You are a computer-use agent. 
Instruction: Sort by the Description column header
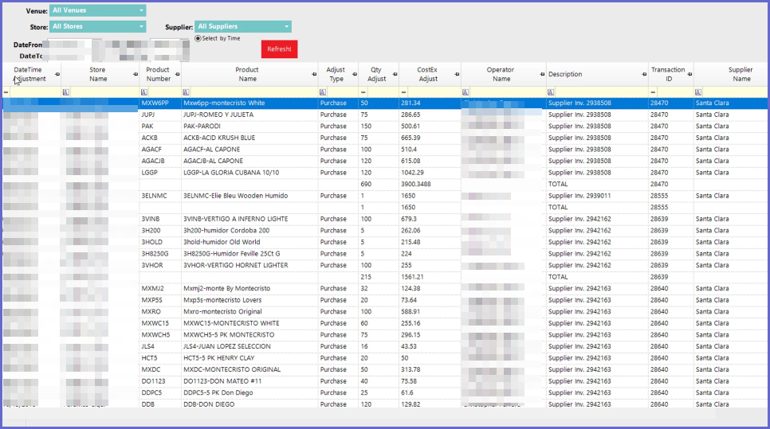[565, 75]
